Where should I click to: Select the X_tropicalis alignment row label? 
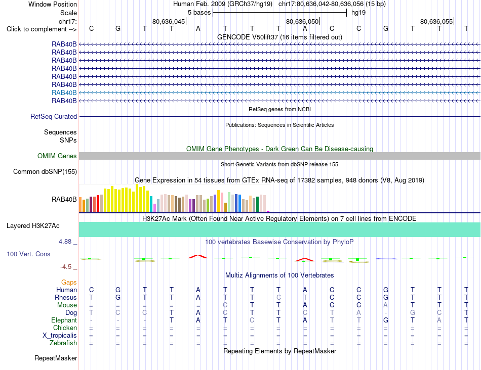point(60,336)
